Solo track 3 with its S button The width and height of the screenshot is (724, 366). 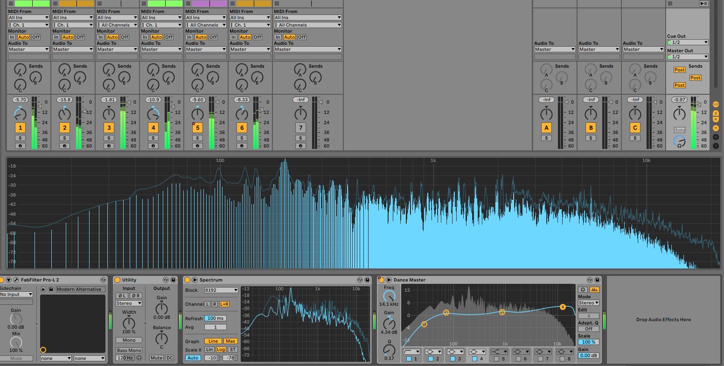(x=109, y=138)
